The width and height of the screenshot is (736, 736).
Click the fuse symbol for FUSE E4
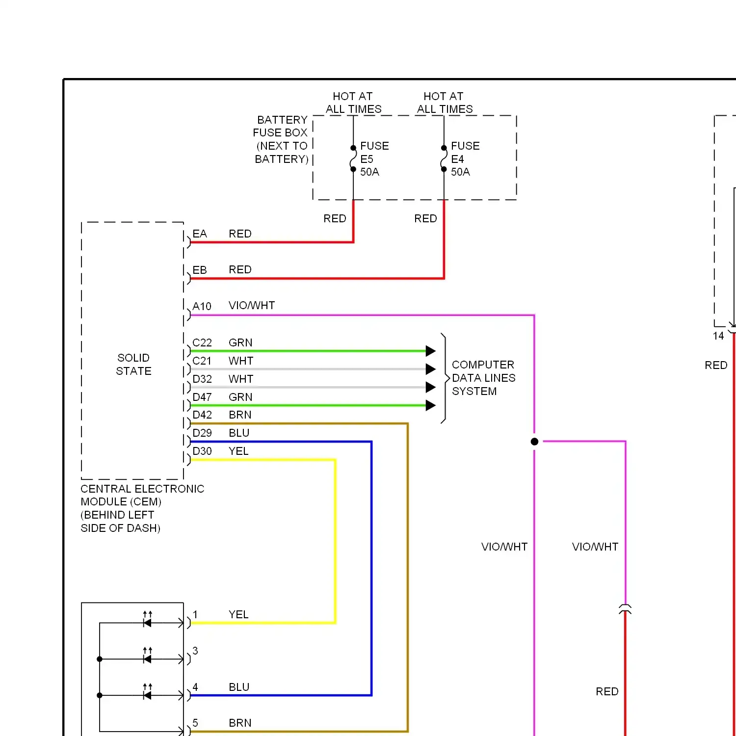click(444, 158)
